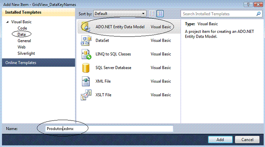Screen dimensions: 265x147
Task: Click Visual Basic type in SQL Server Database row
Action: click(161, 67)
